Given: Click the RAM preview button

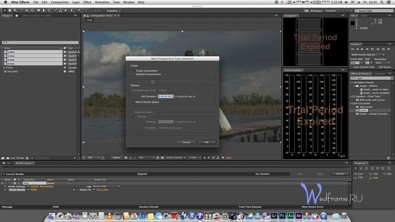Looking at the screenshot, I should coord(388,49).
